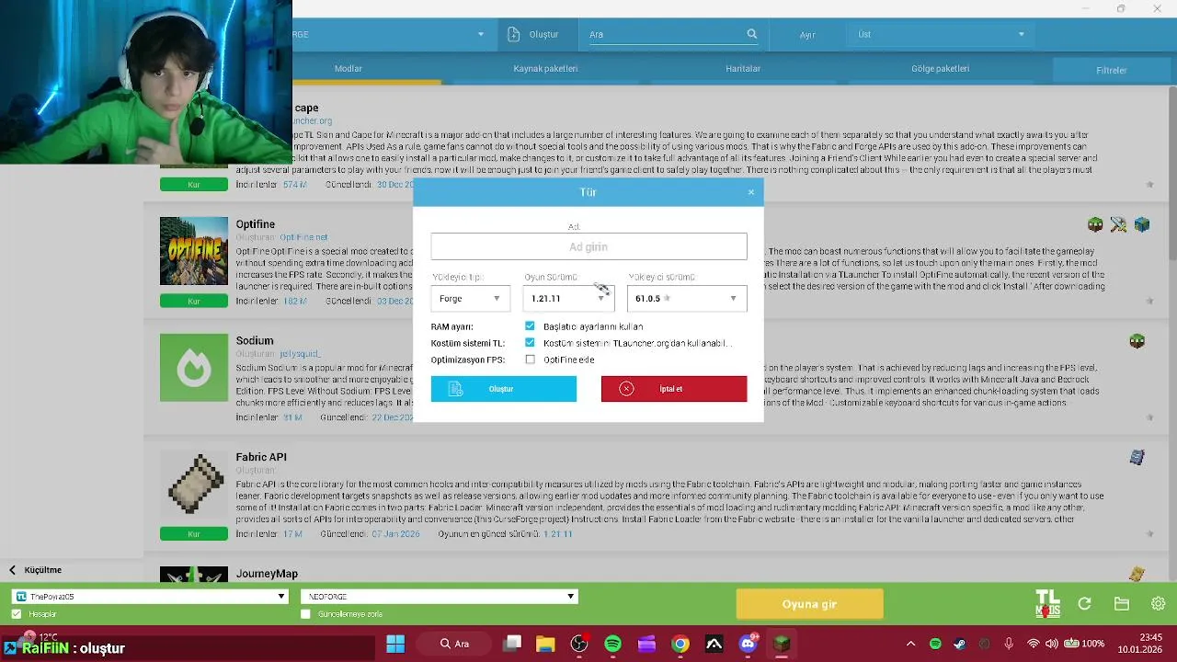This screenshot has height=662, width=1177.
Task: Click Kur button for Optifine
Action: [194, 301]
